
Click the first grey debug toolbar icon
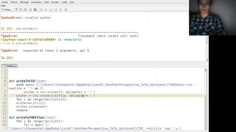pyautogui.click(x=41, y=10)
